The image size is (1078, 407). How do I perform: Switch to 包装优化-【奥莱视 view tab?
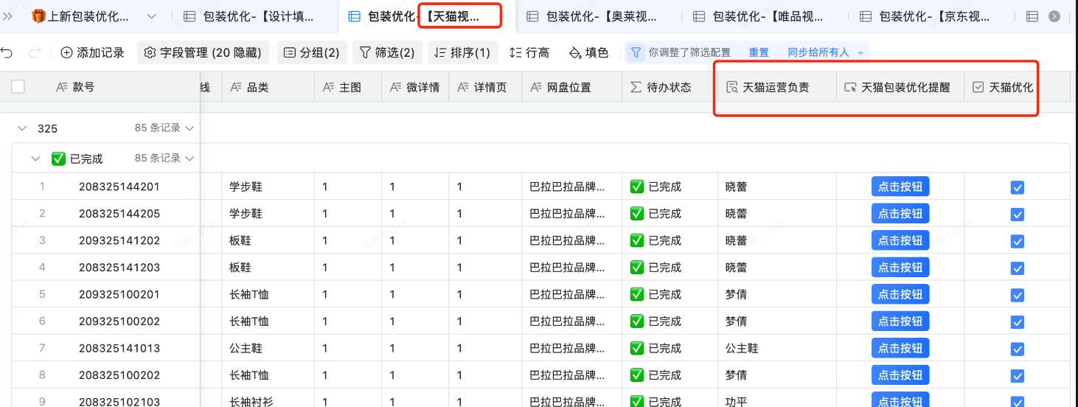pos(594,16)
